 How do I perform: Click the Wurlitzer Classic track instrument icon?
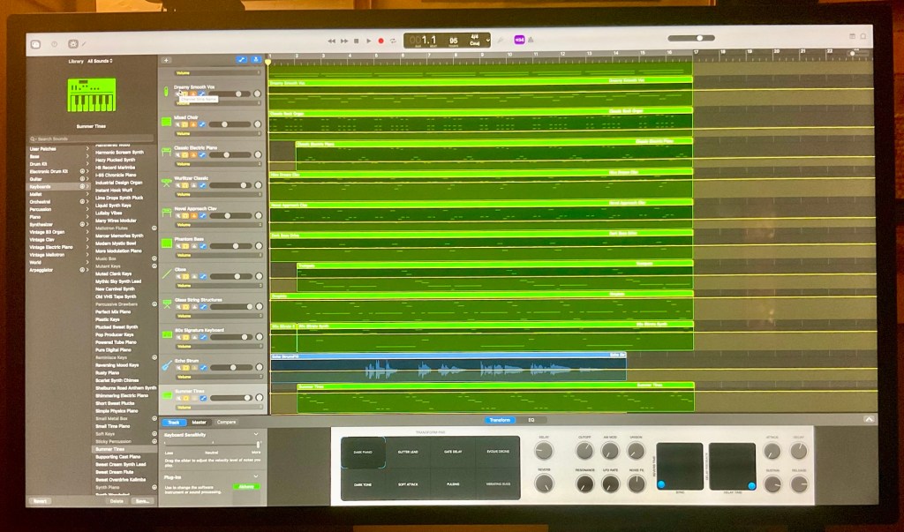point(166,182)
